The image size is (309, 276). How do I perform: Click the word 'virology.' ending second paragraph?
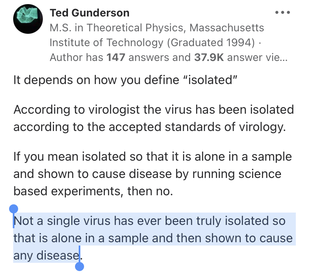point(262,127)
